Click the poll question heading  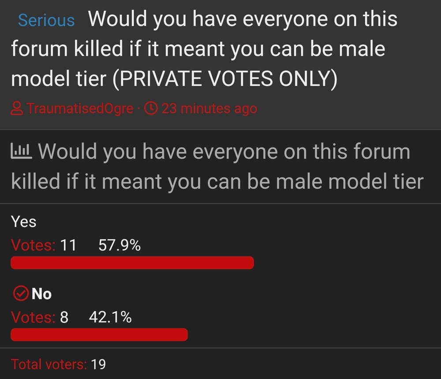tap(217, 166)
